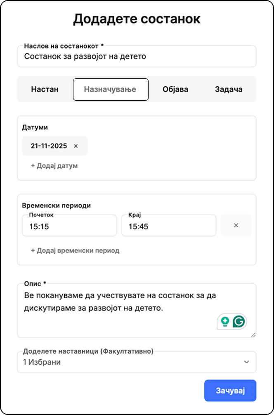Select the Назначување tab
The height and width of the screenshot is (415, 274).
[x=110, y=89]
